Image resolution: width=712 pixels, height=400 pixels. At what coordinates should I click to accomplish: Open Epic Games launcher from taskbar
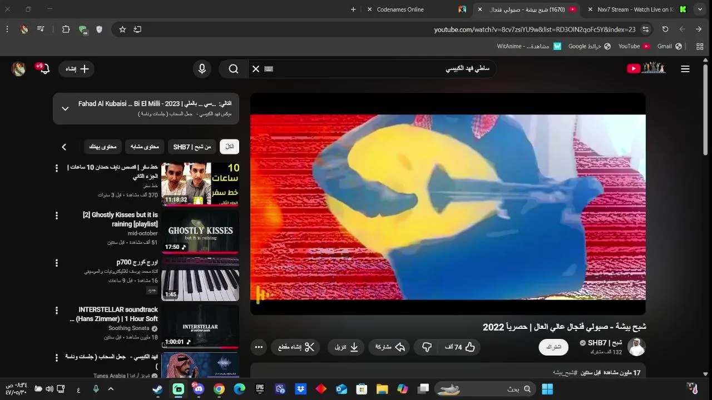point(260,389)
